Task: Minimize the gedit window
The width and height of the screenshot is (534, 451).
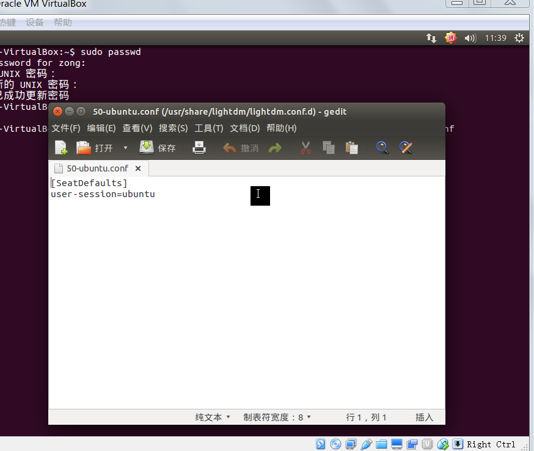Action: [x=69, y=111]
